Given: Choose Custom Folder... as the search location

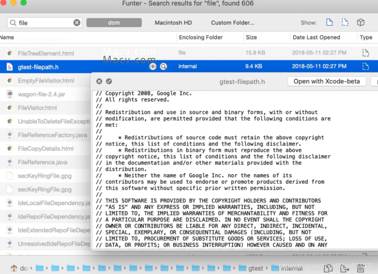Looking at the screenshot, I should (x=233, y=23).
